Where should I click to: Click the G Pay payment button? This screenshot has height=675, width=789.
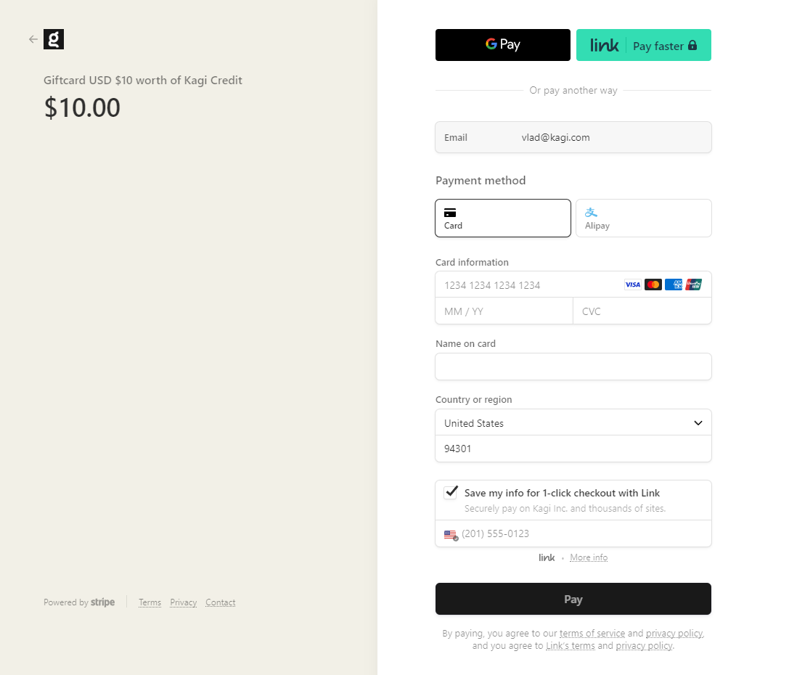click(502, 44)
